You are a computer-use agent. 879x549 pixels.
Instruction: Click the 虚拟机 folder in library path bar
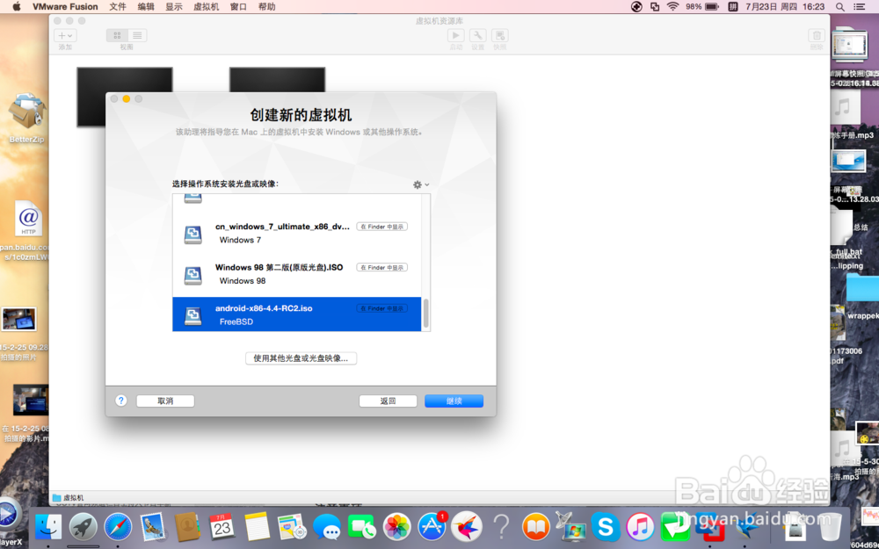[68, 497]
